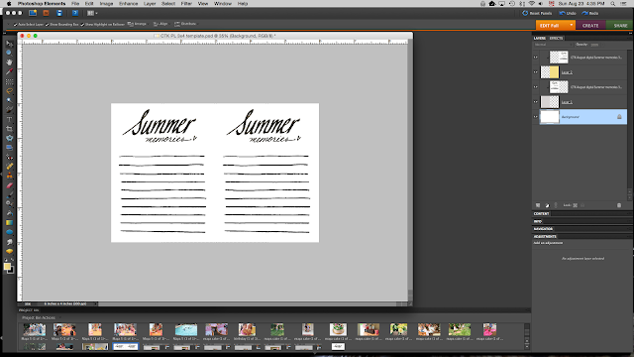
Task: Open the Align dropdown in options bar
Action: (x=160, y=24)
